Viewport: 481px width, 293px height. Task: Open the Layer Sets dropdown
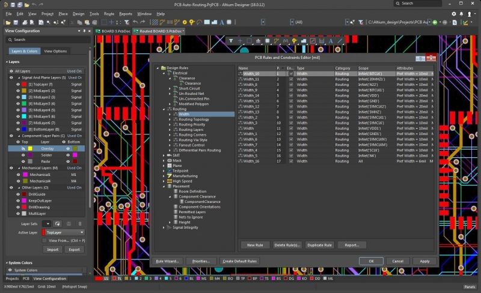click(x=47, y=224)
